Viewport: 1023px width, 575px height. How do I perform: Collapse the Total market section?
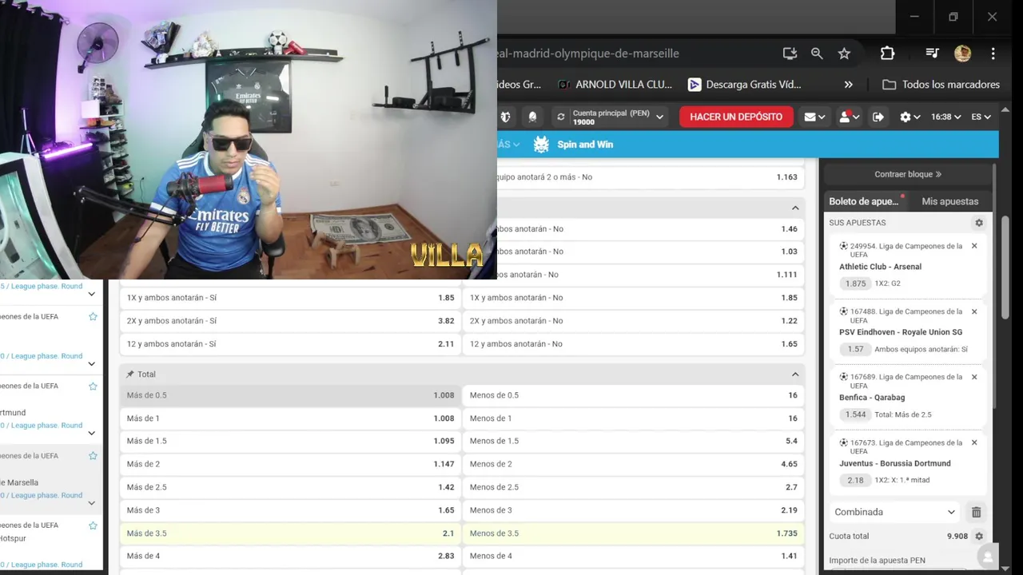click(x=795, y=375)
